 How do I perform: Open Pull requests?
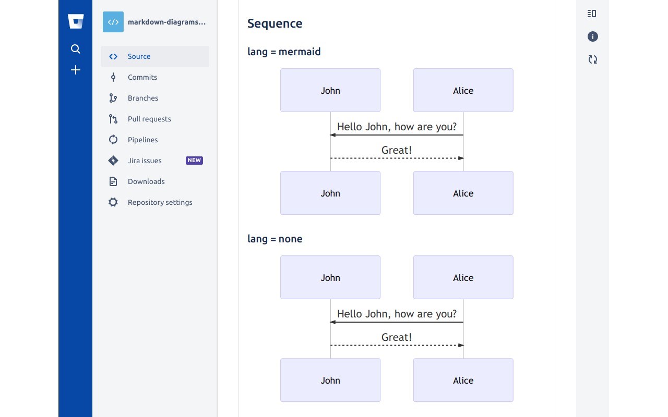tap(149, 119)
